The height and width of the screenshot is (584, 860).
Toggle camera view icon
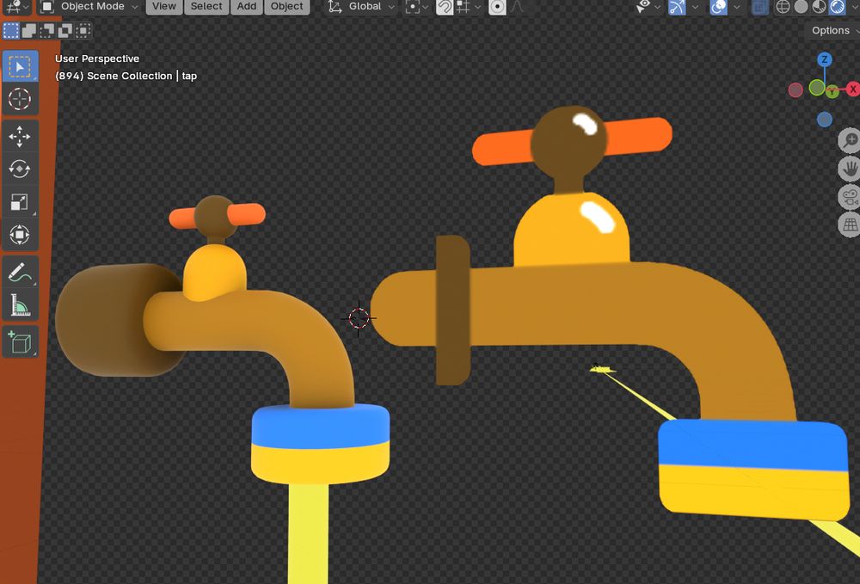click(850, 197)
